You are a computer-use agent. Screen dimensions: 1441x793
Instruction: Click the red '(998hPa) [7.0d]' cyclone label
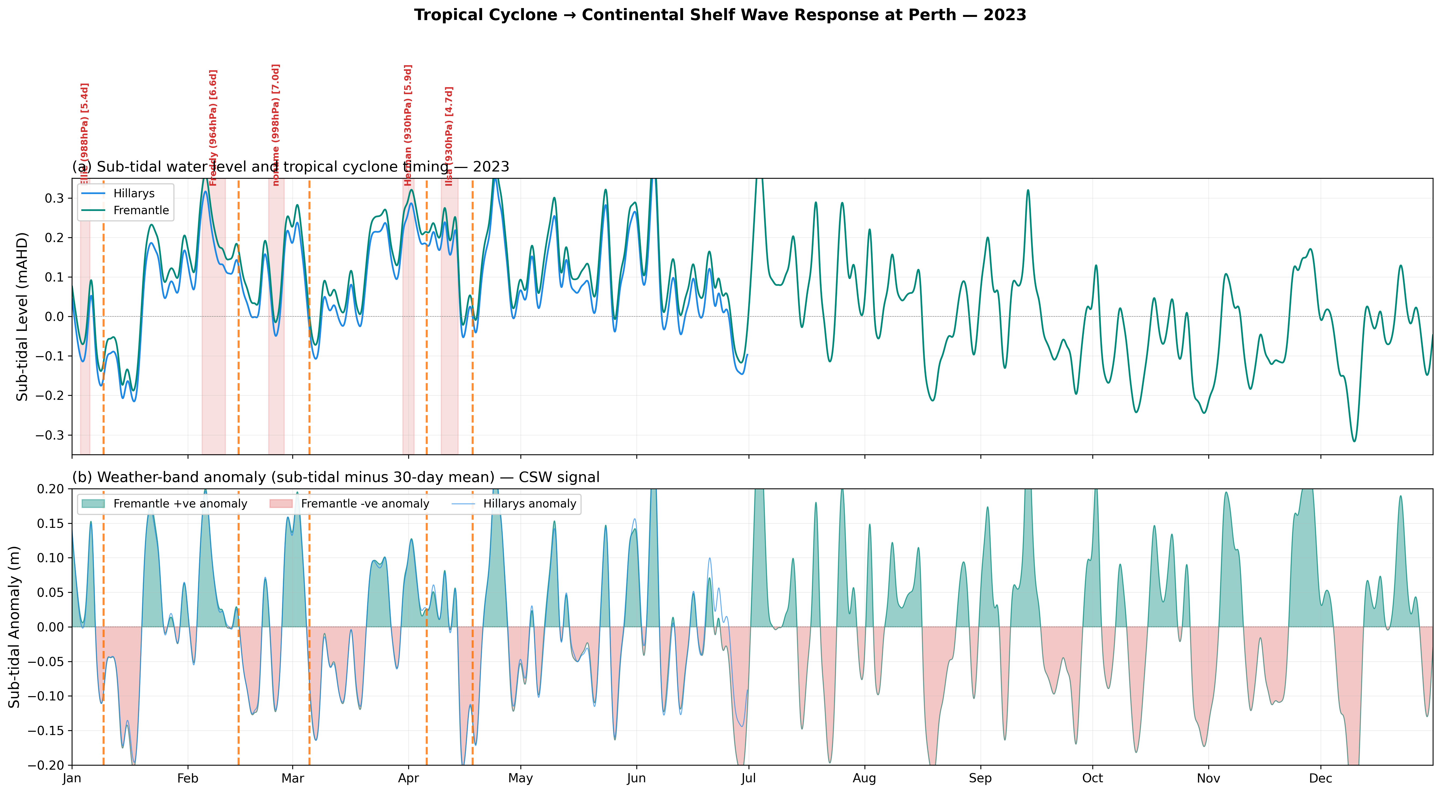(x=275, y=125)
